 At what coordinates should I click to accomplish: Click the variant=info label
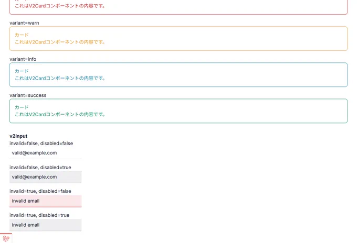click(x=23, y=59)
